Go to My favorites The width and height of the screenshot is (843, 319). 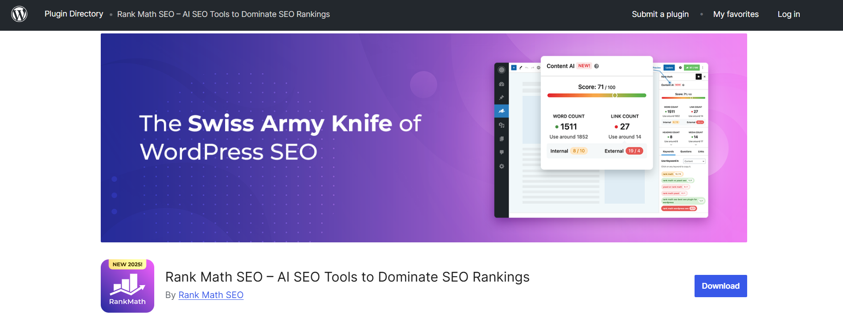click(x=736, y=14)
